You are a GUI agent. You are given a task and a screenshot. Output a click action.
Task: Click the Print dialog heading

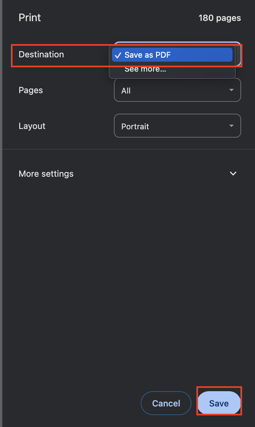click(30, 18)
